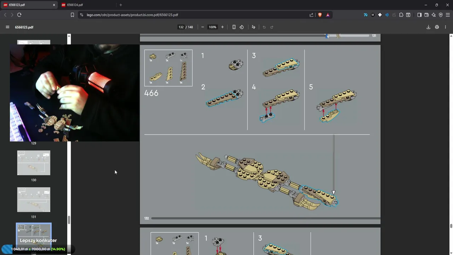Open the Brave VPN shield icon
This screenshot has width=453, height=255.
(x=441, y=15)
